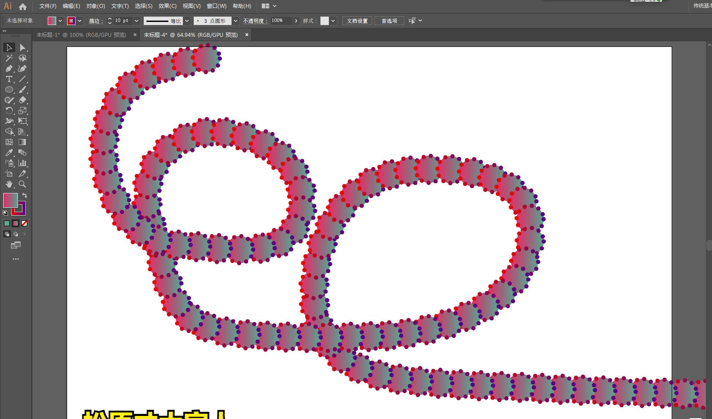Open the 效果(C) menu
This screenshot has height=419, width=712.
pos(167,6)
